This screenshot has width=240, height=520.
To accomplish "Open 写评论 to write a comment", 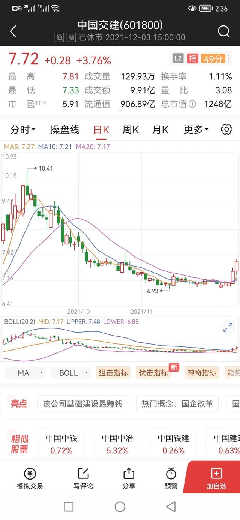I will point(83,479).
